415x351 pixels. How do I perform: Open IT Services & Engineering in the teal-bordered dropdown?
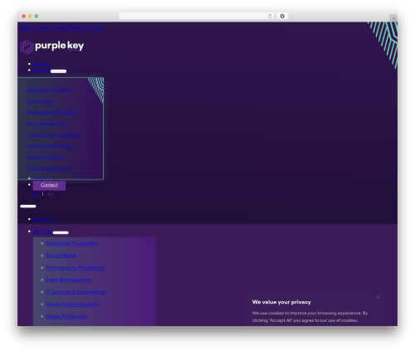tap(53, 134)
